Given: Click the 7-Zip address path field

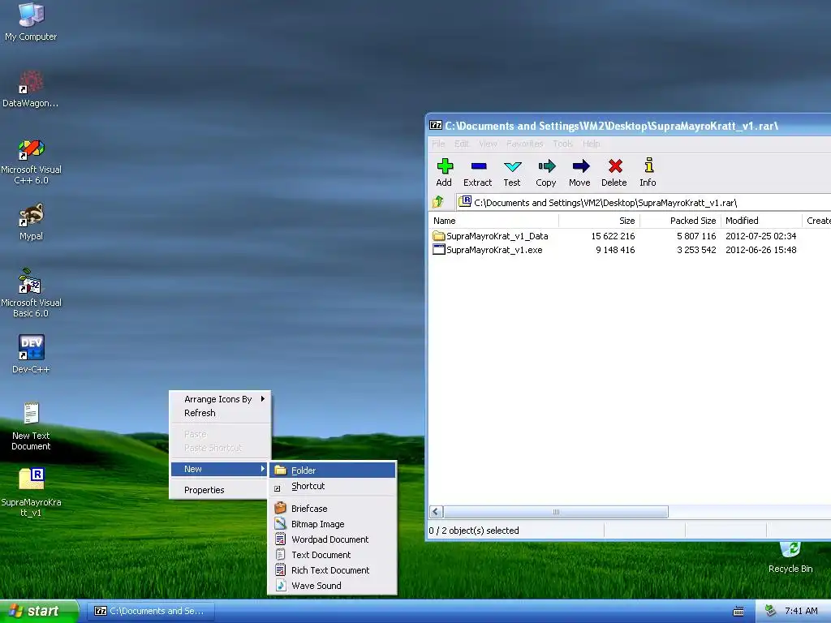Looking at the screenshot, I should (644, 202).
